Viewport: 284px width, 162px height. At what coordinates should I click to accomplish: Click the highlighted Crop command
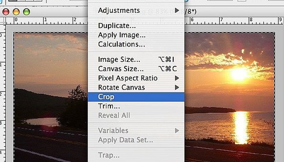tap(136, 97)
